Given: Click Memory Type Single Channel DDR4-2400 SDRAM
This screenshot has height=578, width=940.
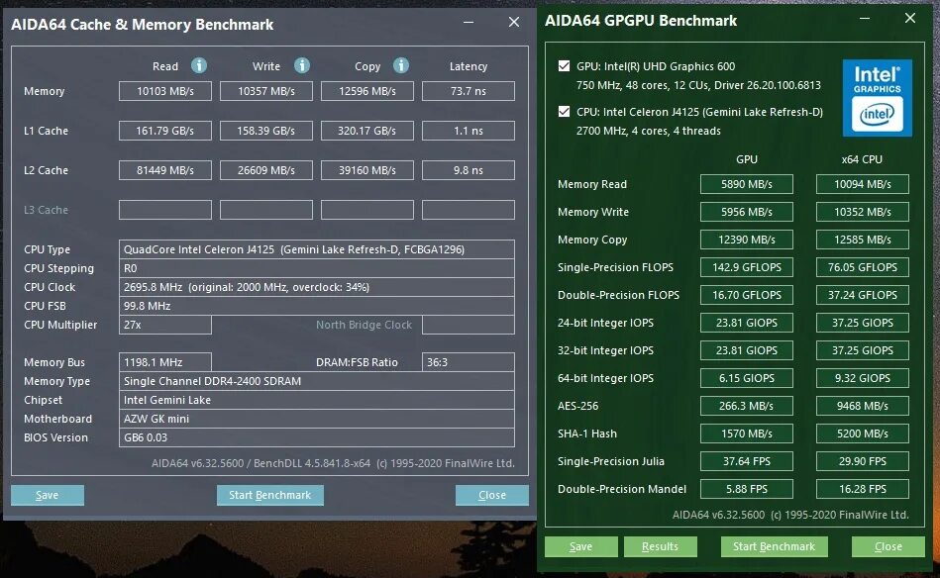Looking at the screenshot, I should tap(317, 381).
